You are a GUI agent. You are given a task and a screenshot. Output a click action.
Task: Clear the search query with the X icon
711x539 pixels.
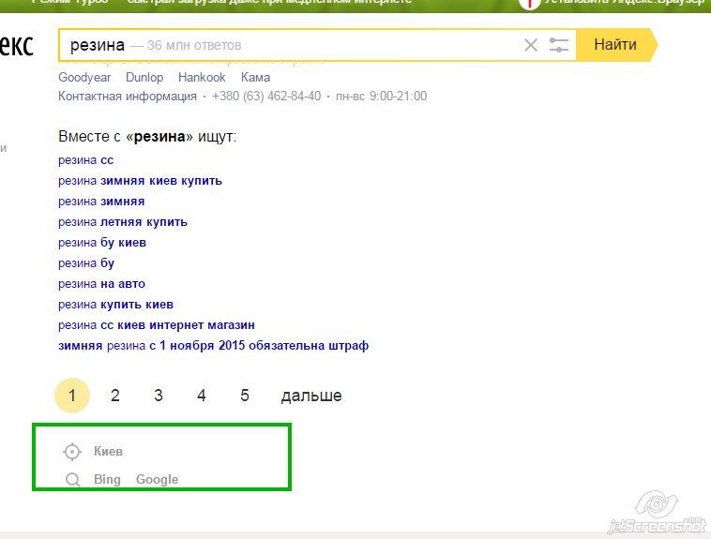(531, 45)
